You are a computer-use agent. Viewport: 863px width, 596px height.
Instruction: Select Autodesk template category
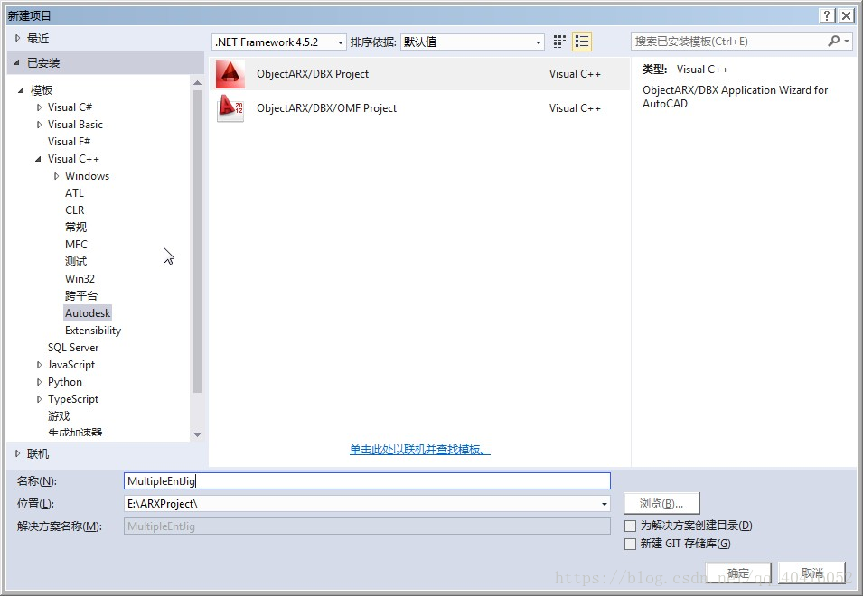(x=88, y=312)
